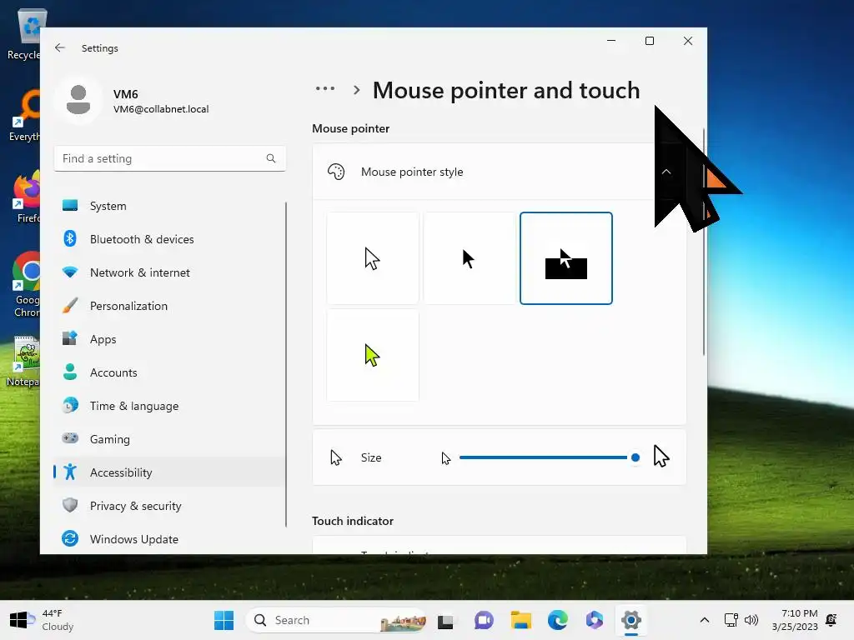The width and height of the screenshot is (854, 640).
Task: Click the Network wifi icon in sidebar
Action: tap(70, 272)
